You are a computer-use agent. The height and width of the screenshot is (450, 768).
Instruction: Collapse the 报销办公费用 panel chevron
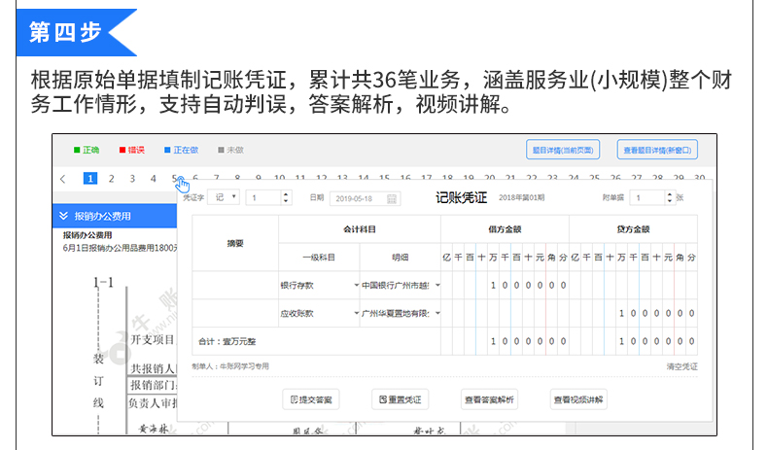tap(64, 216)
